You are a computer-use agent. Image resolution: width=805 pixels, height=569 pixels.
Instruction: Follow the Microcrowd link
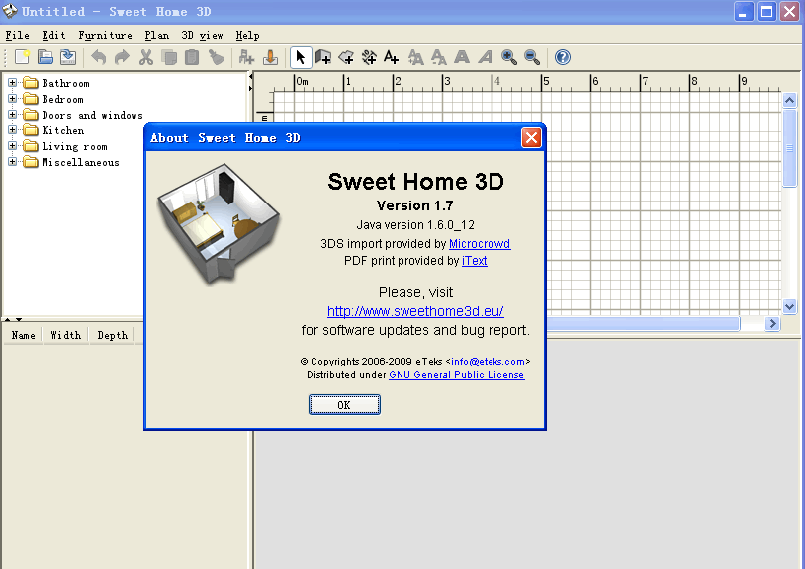coord(480,243)
